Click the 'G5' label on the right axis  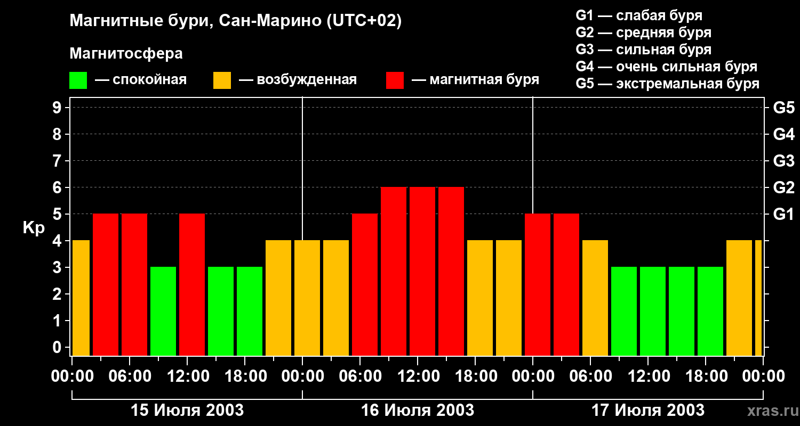(x=783, y=108)
